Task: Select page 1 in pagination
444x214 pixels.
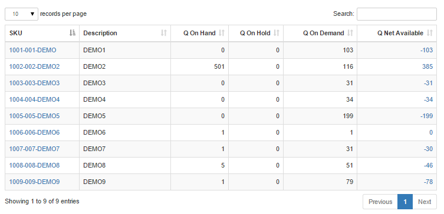Action: tap(405, 202)
